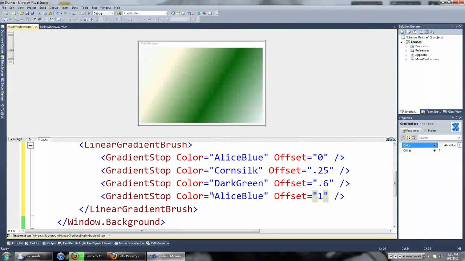Open the PListBoxItem find combo box
The image size is (465, 261).
[x=166, y=13]
